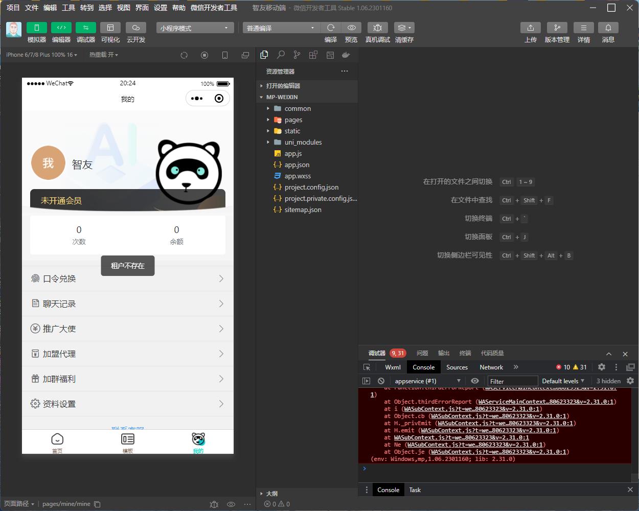Open the 模拟器 simulator panel
The image size is (639, 511).
click(x=36, y=32)
